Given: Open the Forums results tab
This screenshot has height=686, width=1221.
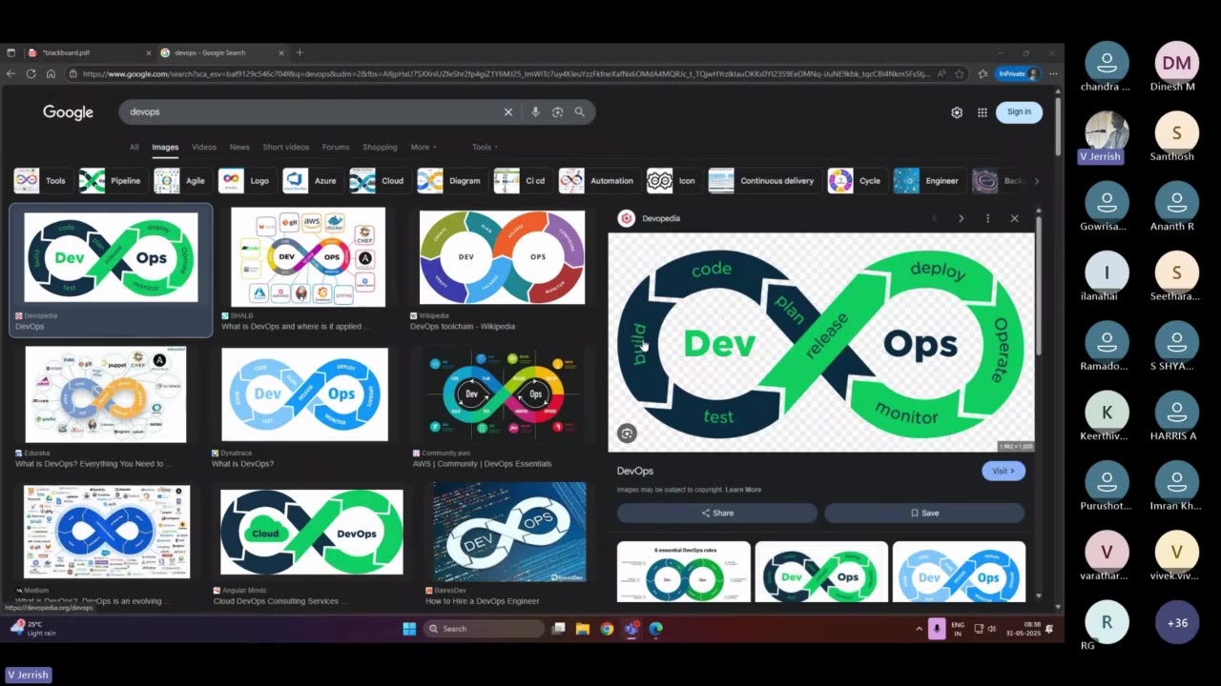Looking at the screenshot, I should click(336, 147).
